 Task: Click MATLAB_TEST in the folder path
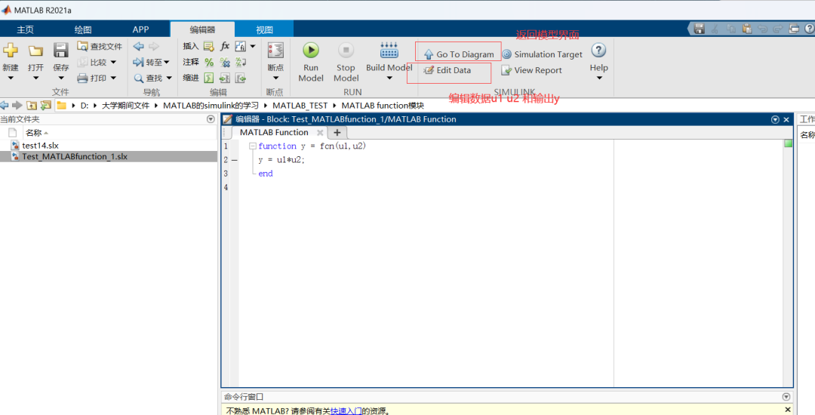coord(300,106)
